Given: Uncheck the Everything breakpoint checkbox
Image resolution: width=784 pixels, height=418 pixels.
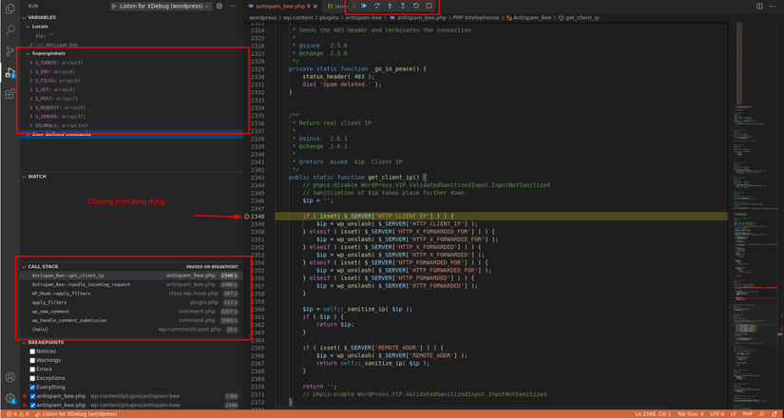Looking at the screenshot, I should 32,388.
